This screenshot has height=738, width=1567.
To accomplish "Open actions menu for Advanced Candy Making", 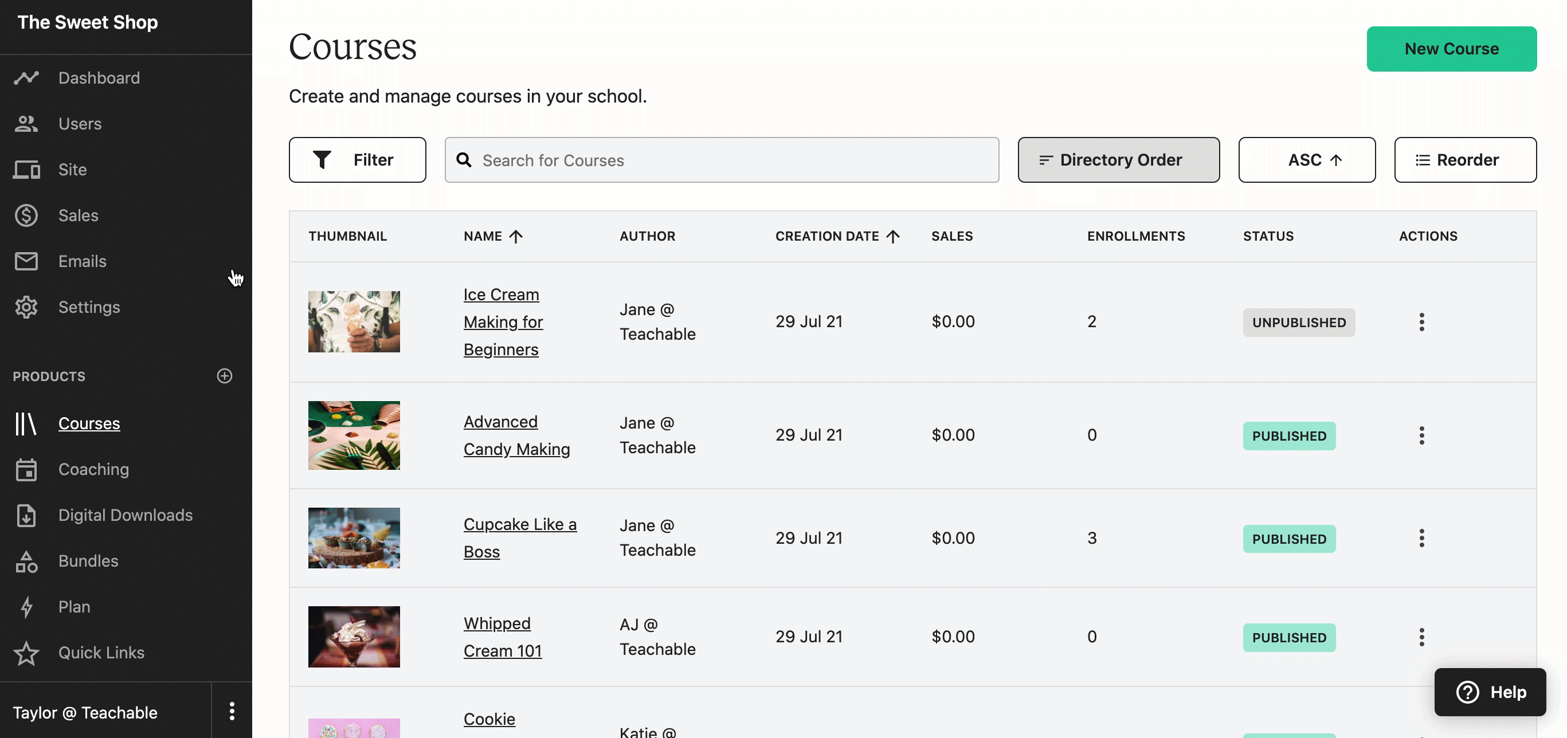I will 1421,435.
